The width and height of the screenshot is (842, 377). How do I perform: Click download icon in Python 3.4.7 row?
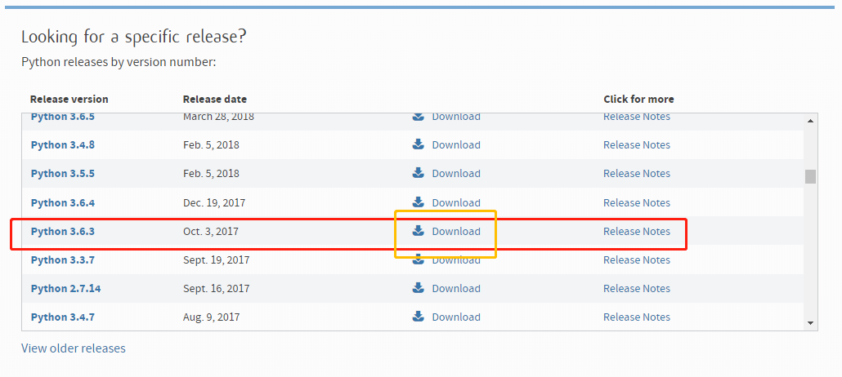(419, 317)
